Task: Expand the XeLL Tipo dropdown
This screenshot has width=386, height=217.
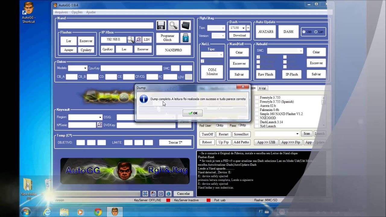Action: [221, 55]
